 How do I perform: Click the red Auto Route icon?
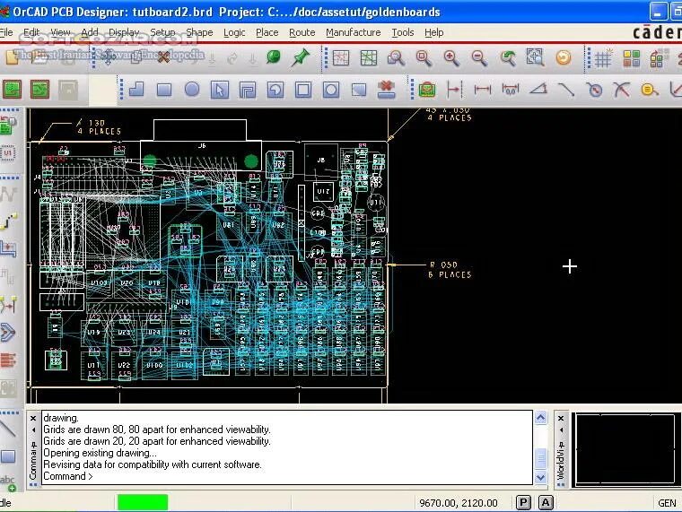click(8, 360)
